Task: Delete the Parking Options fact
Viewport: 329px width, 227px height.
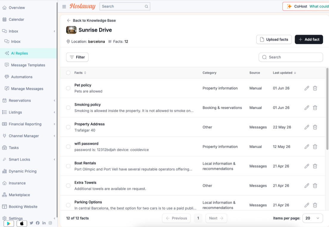Action: (x=315, y=205)
